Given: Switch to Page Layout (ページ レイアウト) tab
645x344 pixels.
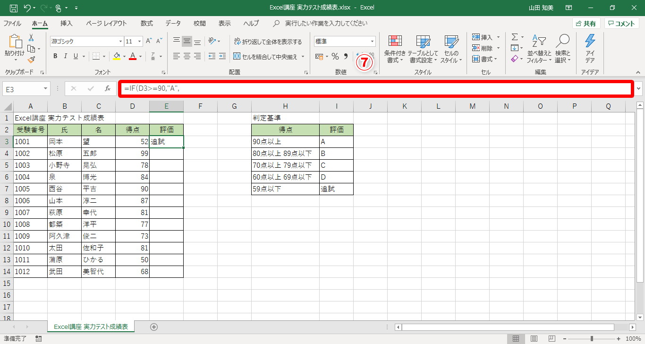Looking at the screenshot, I should (x=106, y=23).
